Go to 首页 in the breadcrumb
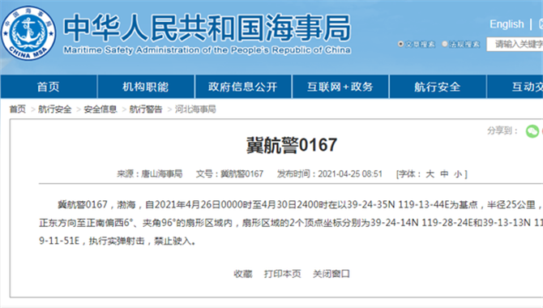The width and height of the screenshot is (543, 308). click(x=17, y=109)
